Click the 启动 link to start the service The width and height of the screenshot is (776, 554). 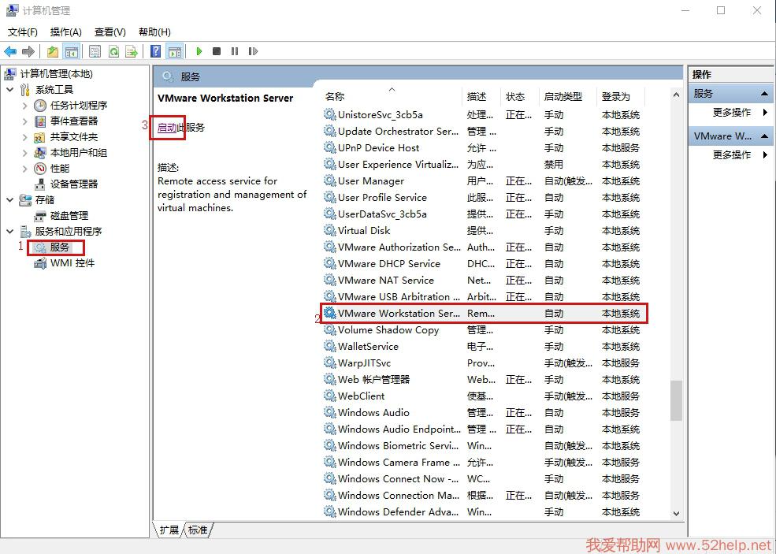pyautogui.click(x=167, y=128)
